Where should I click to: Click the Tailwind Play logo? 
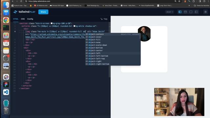[24, 12]
